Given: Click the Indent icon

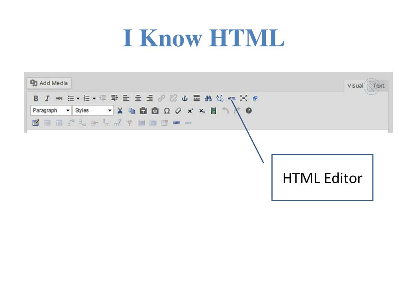Looking at the screenshot, I should tap(114, 98).
